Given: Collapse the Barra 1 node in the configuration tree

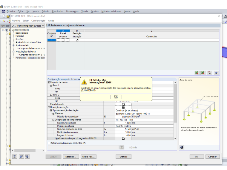Looking at the screenshot, I should [x=51, y=85].
